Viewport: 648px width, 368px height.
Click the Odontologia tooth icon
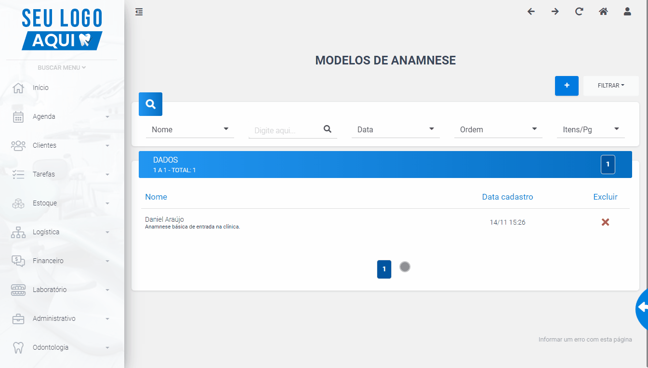tap(18, 347)
